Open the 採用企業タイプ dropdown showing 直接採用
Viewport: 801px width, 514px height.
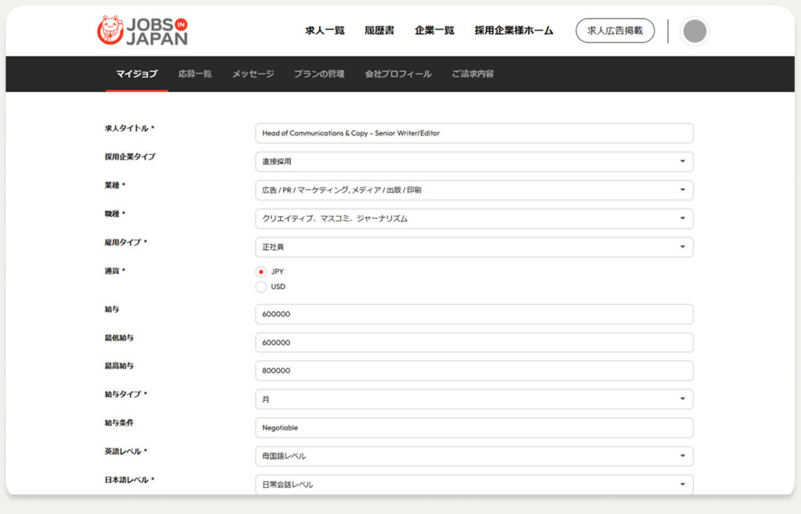(474, 161)
